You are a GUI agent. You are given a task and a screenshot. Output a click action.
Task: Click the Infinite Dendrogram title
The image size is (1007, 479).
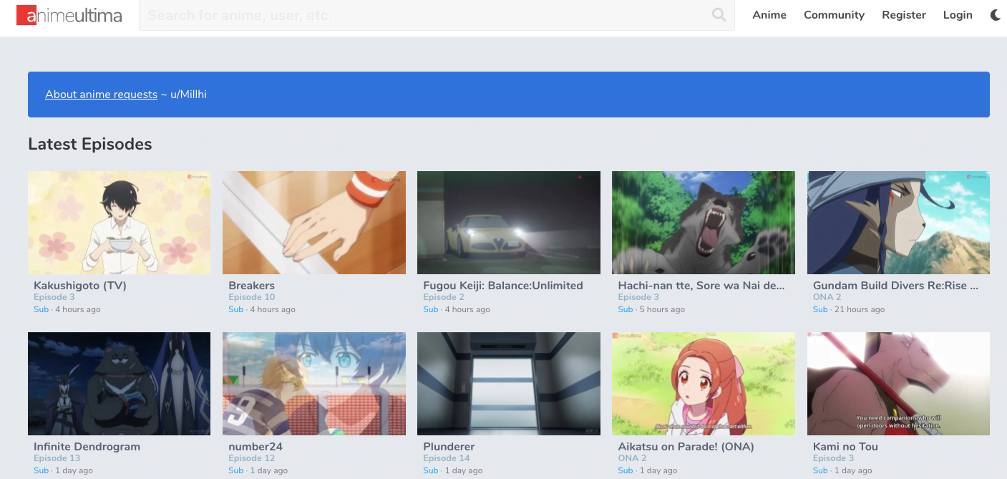coord(87,447)
